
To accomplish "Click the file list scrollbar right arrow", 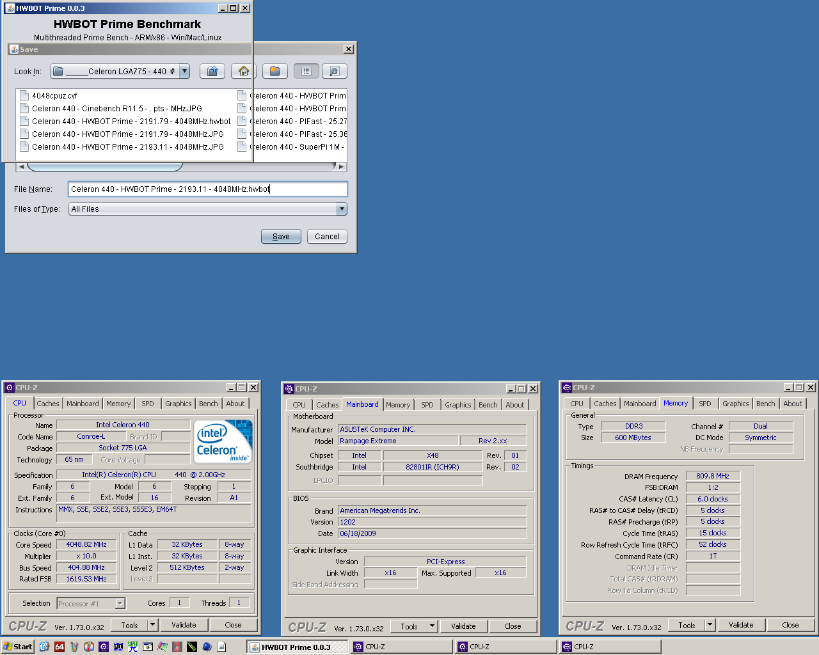I will [x=342, y=166].
